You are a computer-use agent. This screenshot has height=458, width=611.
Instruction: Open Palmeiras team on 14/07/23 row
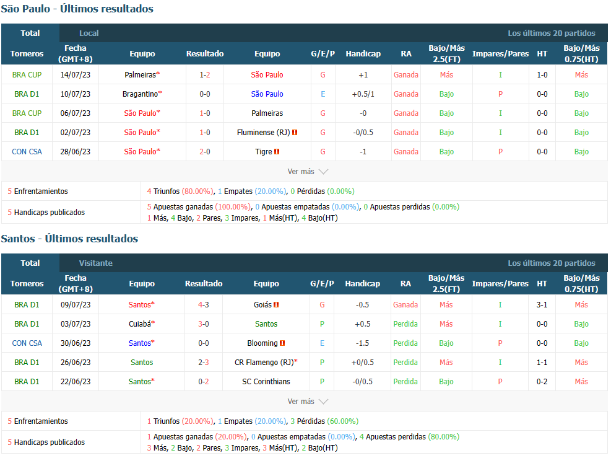pos(141,74)
